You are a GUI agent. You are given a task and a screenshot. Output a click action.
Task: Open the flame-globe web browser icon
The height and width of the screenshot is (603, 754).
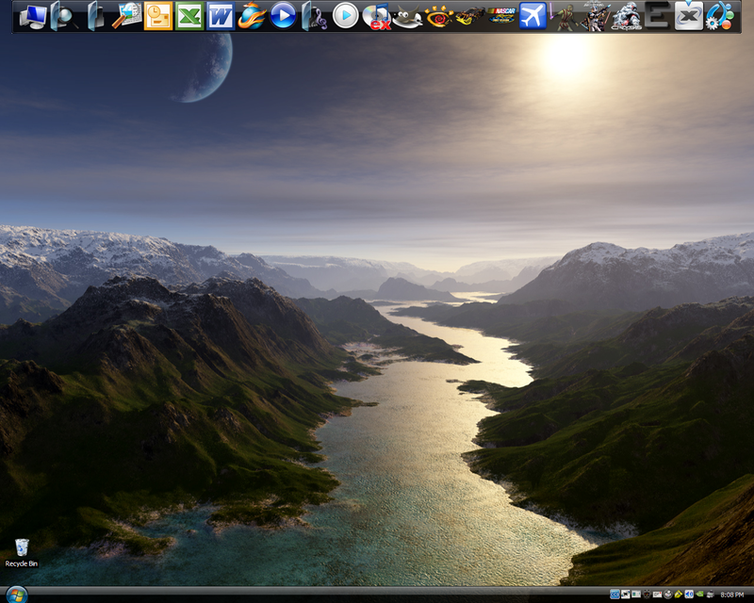(x=252, y=16)
